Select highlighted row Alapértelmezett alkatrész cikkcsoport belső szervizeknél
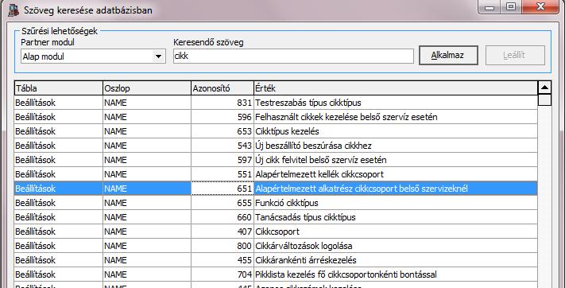The height and width of the screenshot is (288, 565). [276, 189]
